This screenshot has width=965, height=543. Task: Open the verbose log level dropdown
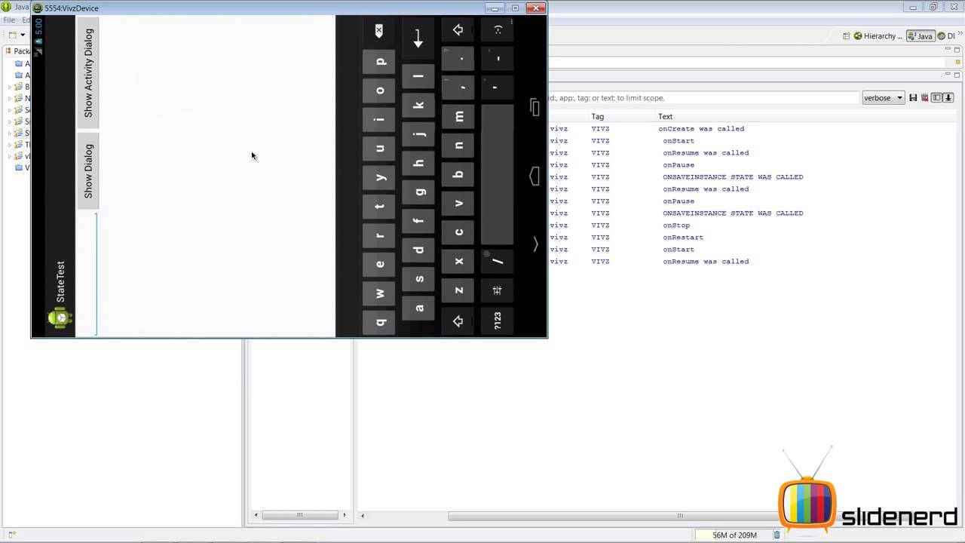coord(883,98)
